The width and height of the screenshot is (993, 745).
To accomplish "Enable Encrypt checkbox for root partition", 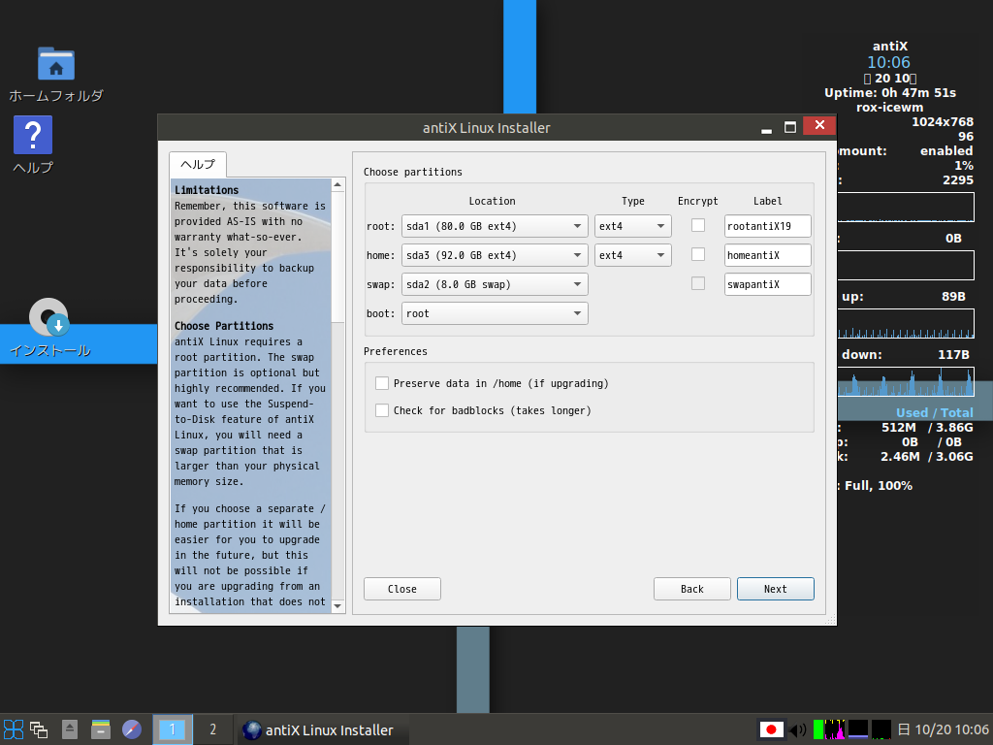I will (x=698, y=225).
